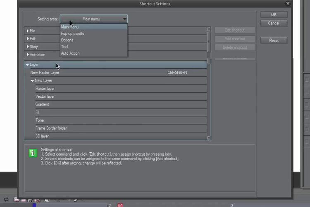Open the Setting area dropdown
The image size is (310, 207).
point(94,19)
